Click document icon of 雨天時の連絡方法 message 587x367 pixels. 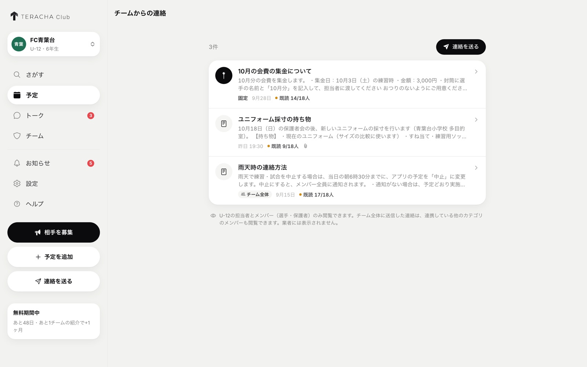(x=224, y=172)
